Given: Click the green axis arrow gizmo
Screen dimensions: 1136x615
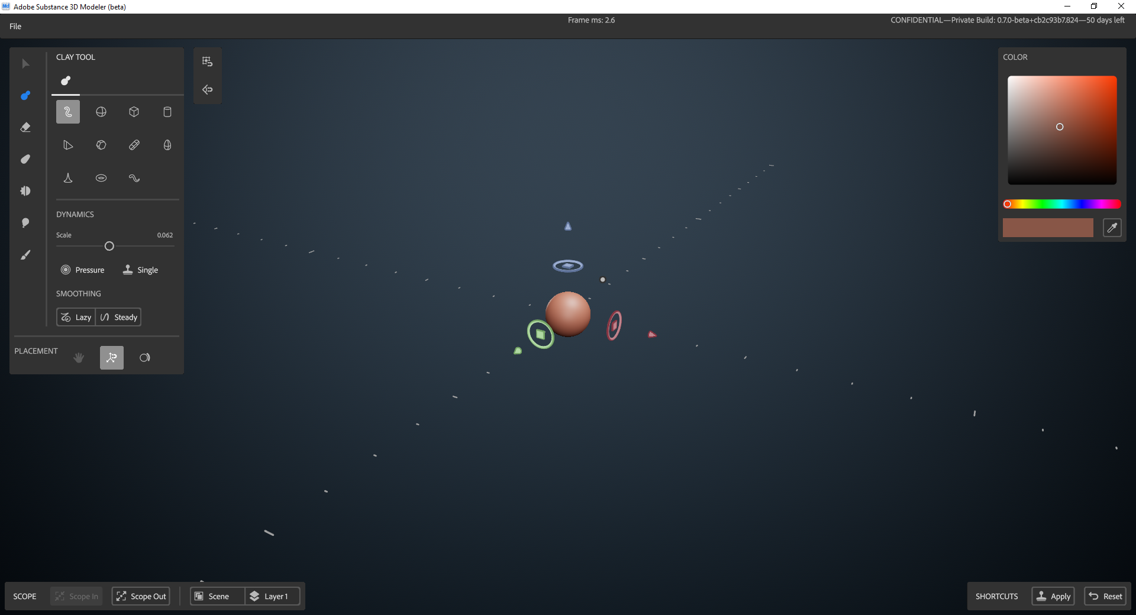Looking at the screenshot, I should (x=518, y=351).
